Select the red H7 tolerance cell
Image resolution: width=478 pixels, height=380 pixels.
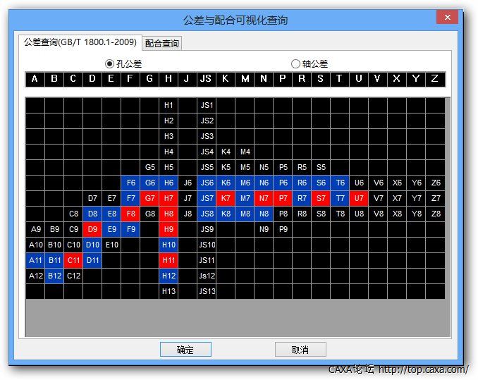coord(168,198)
